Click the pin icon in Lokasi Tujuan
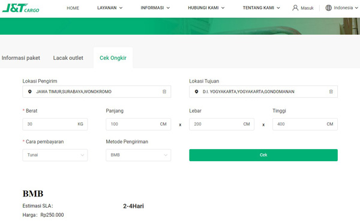 [x=196, y=92]
